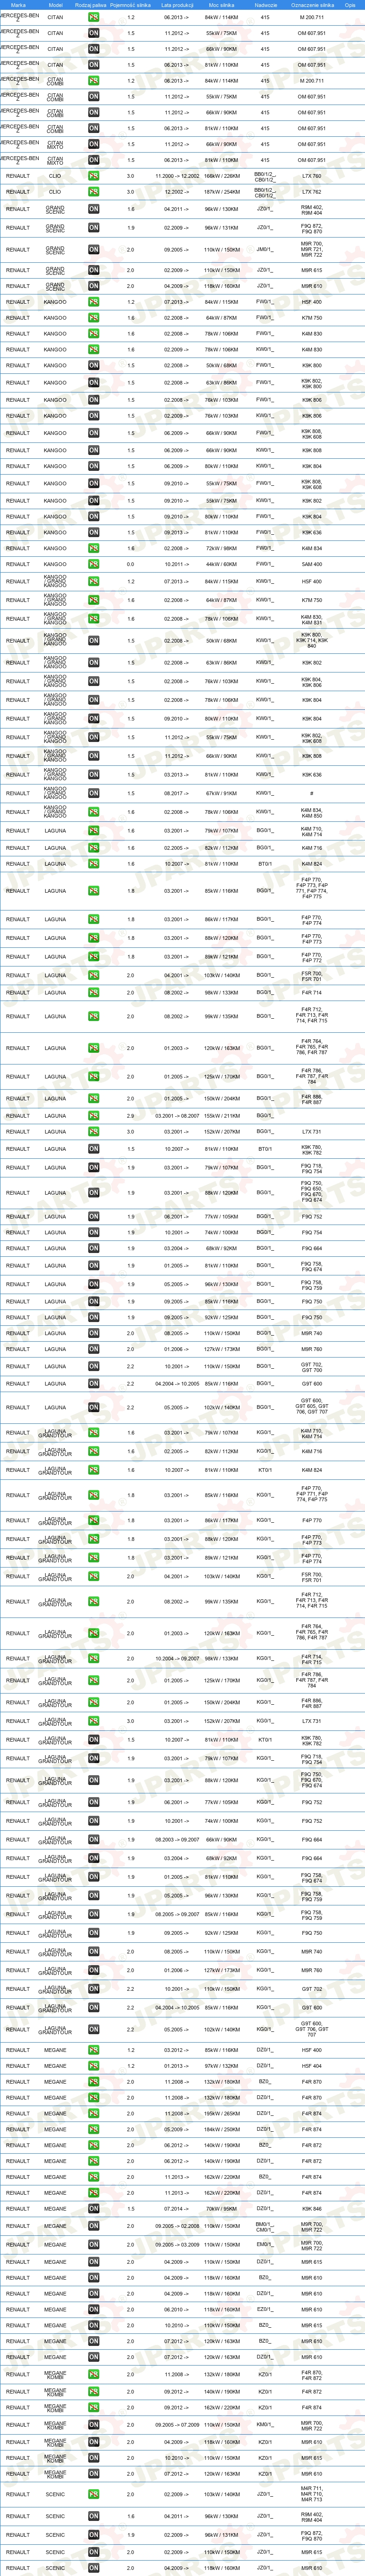Click PB icon in Megane 195kW / 265KM row
Screen dimensions: 365x2576
[x=93, y=2114]
